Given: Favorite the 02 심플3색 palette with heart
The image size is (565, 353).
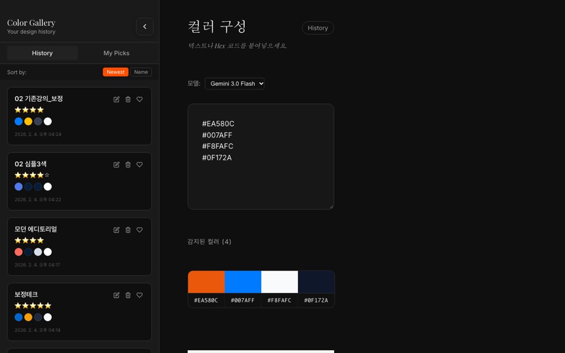Looking at the screenshot, I should 139,165.
